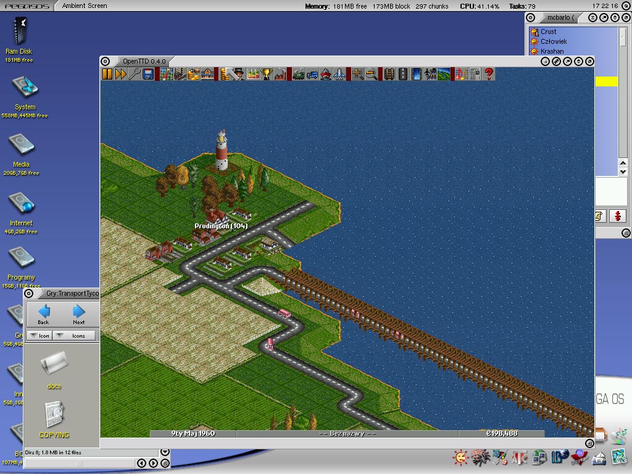Screen dimensions: 632x474
Task: Select contact Crust in buddy list
Action: (548, 31)
